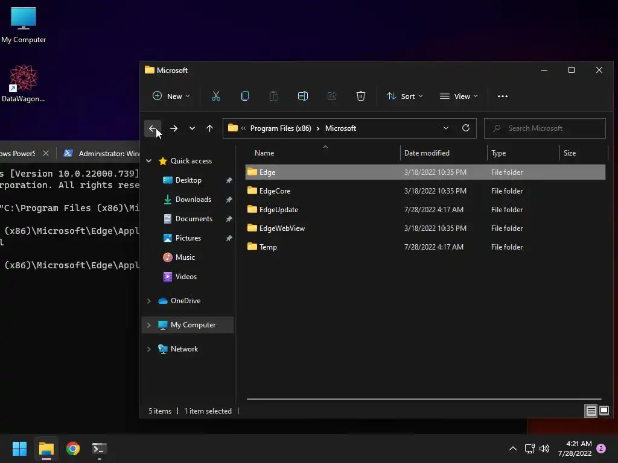The width and height of the screenshot is (618, 463).
Task: Switch to details view layout icon
Action: pyautogui.click(x=591, y=411)
